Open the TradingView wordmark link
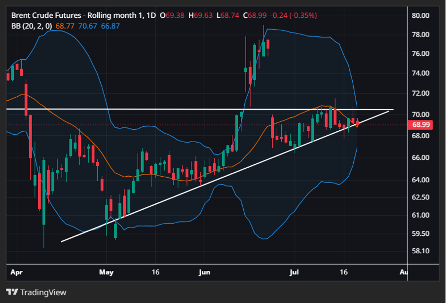 point(42,292)
